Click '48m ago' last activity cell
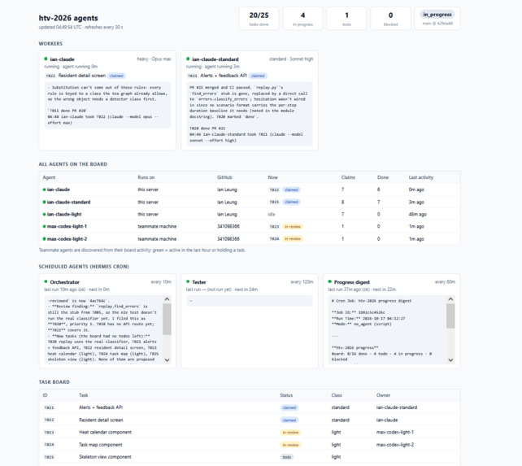This screenshot has width=522, height=466. 417,214
